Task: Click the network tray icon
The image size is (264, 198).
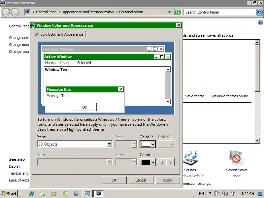Action: pos(225,194)
